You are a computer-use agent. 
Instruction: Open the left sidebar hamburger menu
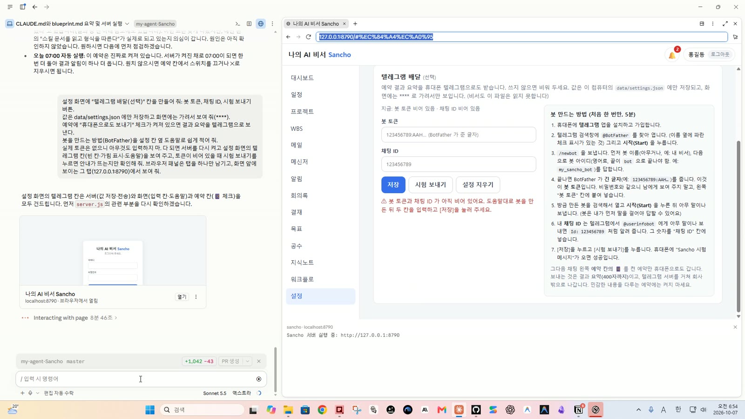pos(10,7)
